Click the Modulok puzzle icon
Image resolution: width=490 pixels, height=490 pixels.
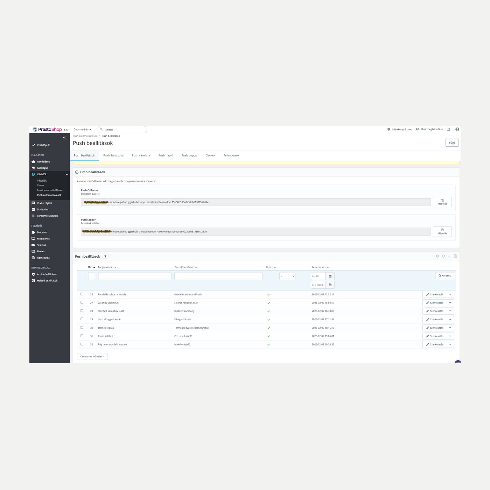click(x=33, y=232)
